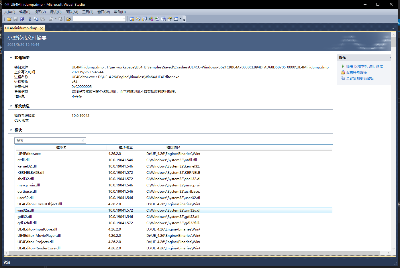Screen dimensions: 400x268
Task: Click 使用 仅限本机 进行调试 link
Action: pyautogui.click(x=364, y=66)
